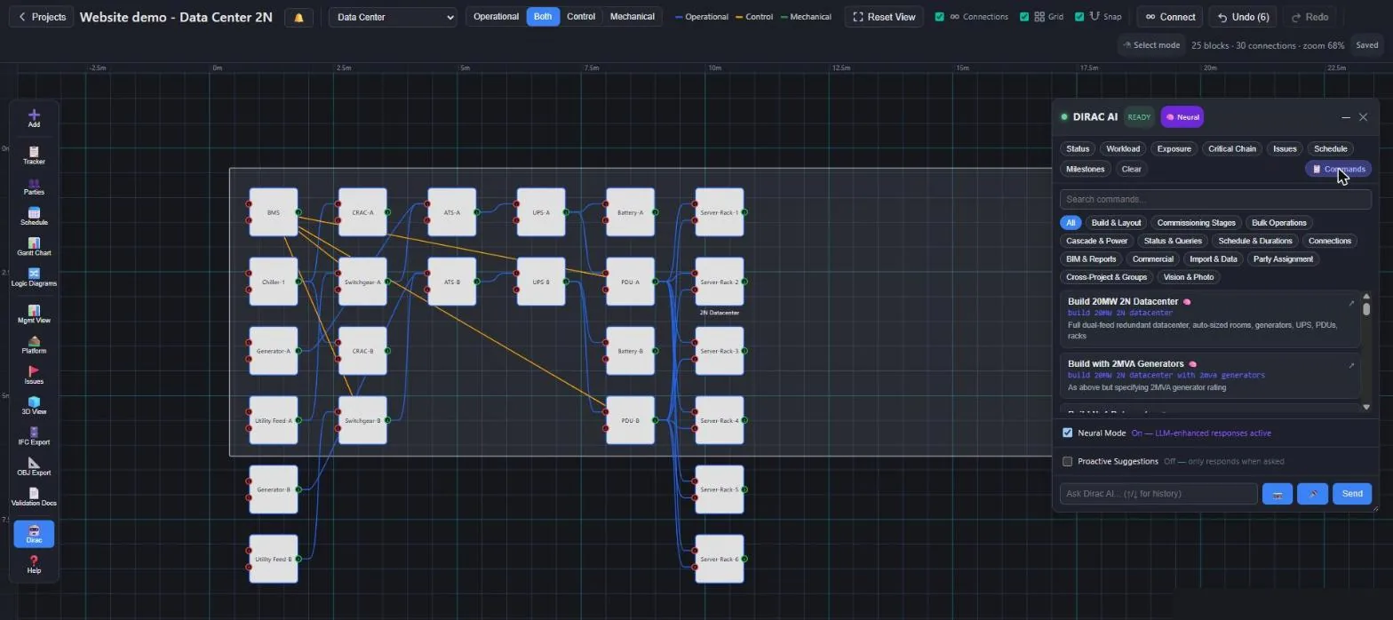Open the Parties sidebar icon
The width and height of the screenshot is (1393, 620).
click(34, 187)
